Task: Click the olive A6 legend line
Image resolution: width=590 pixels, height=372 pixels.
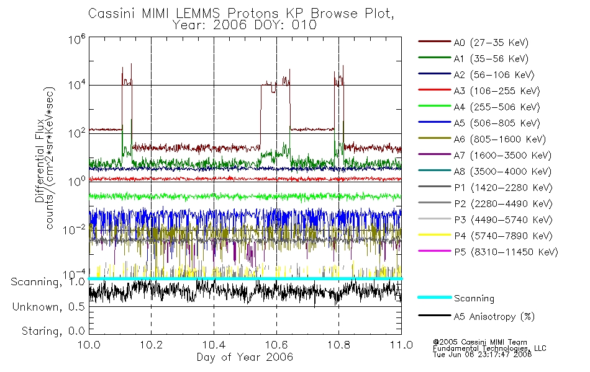Action: (x=435, y=138)
